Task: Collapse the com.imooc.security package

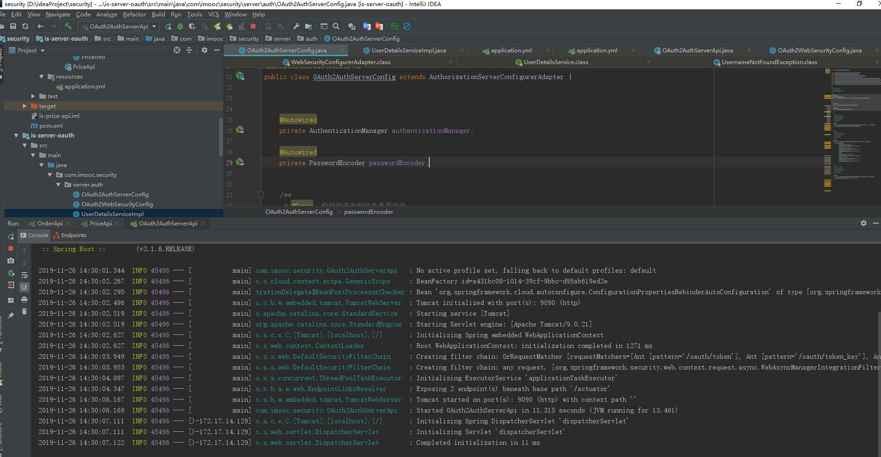Action: 50,175
